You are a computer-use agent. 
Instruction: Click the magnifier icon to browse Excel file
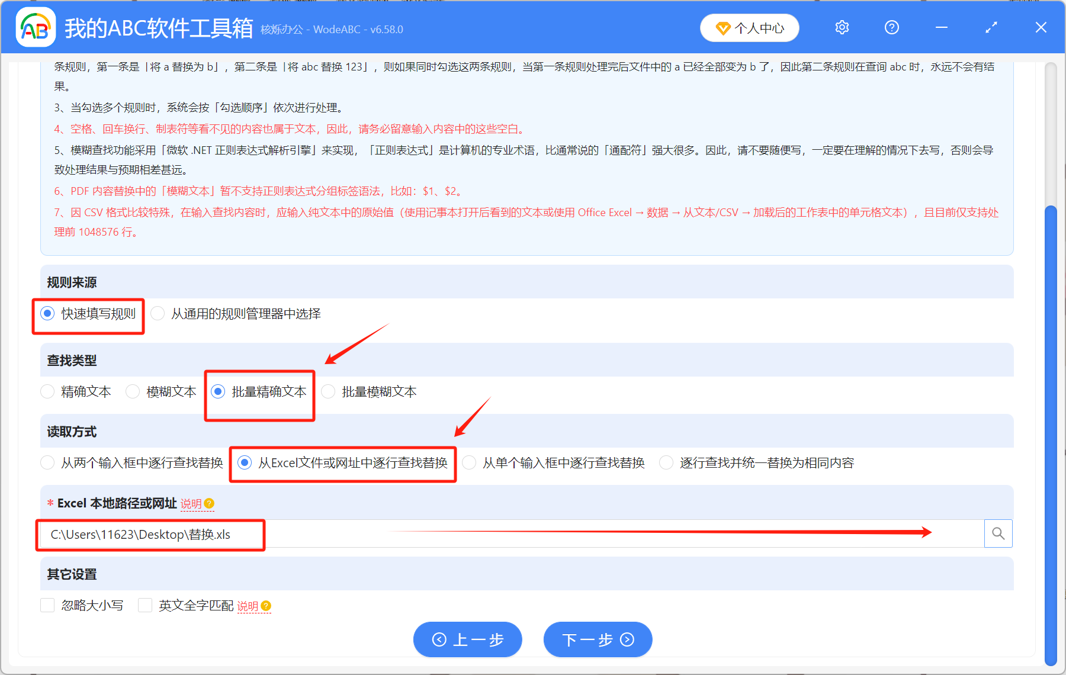(998, 533)
